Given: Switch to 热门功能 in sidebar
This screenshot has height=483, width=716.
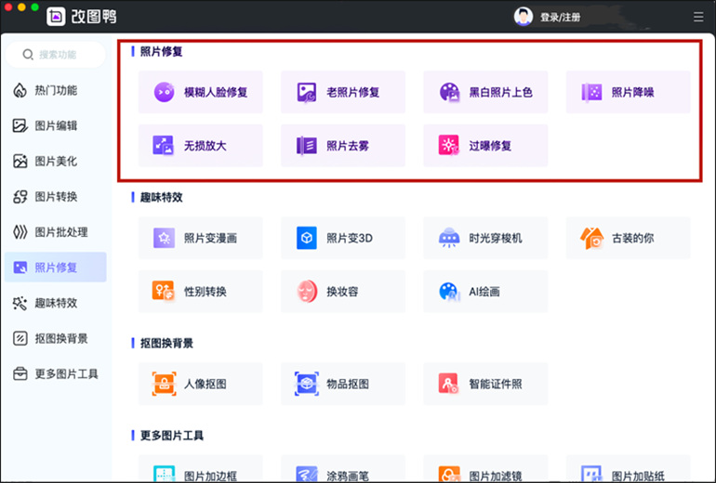Looking at the screenshot, I should click(x=56, y=90).
